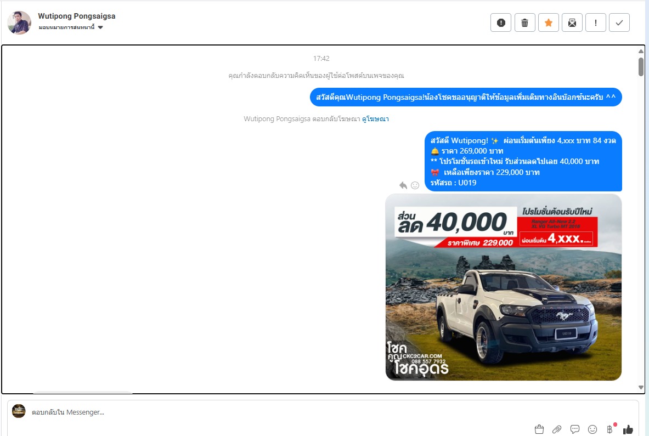Viewport: 649px width, 436px height.
Task: Open the emoji picker in the reply bar
Action: tap(592, 429)
